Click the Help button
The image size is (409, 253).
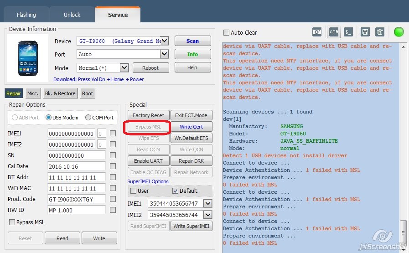tap(192, 67)
